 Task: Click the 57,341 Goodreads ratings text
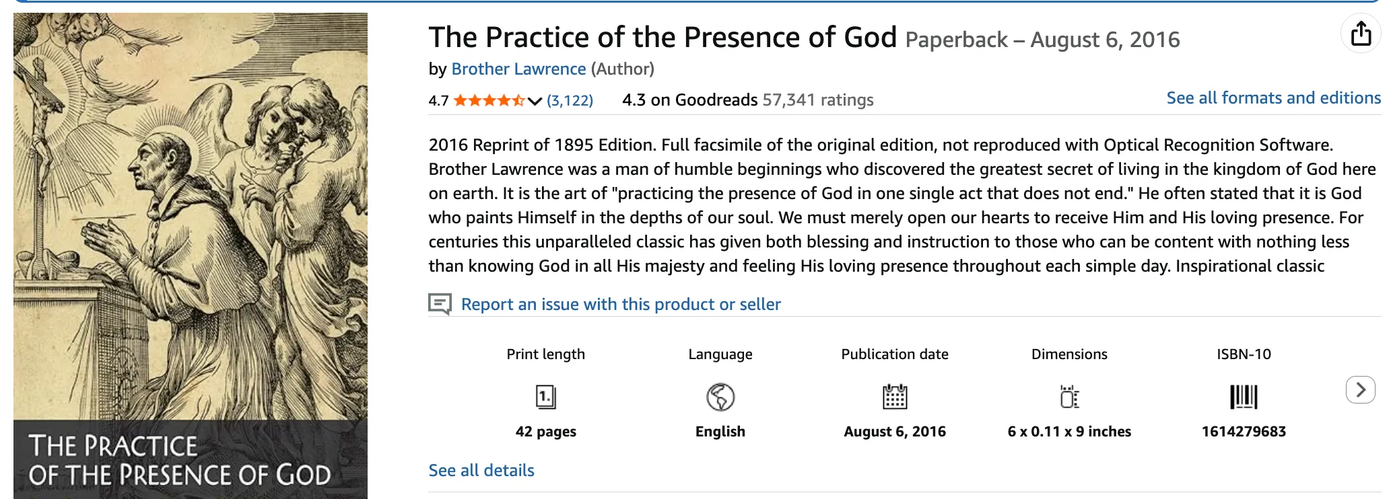[817, 100]
